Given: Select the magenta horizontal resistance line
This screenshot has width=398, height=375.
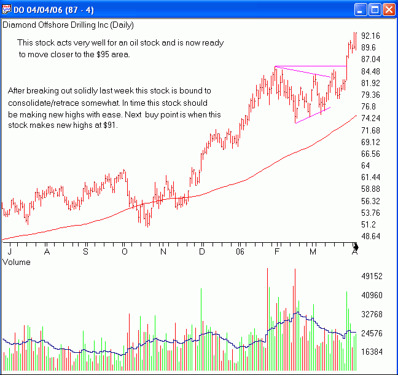Looking at the screenshot, I should pos(311,66).
